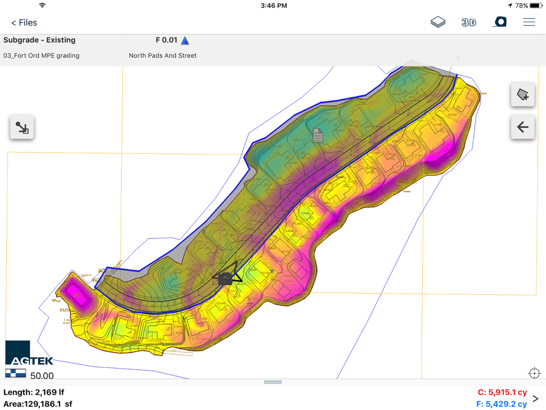Tap the fill volume F: 5,429.2 cy
546x410 pixels.
pos(501,404)
